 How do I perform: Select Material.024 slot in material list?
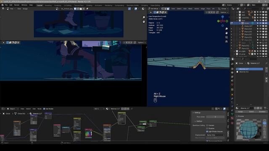tap(249, 72)
